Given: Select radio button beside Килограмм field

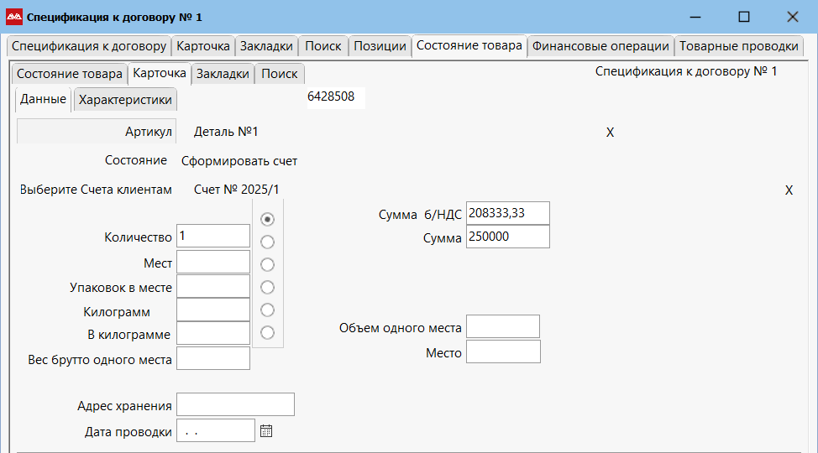Looking at the screenshot, I should click(x=268, y=310).
